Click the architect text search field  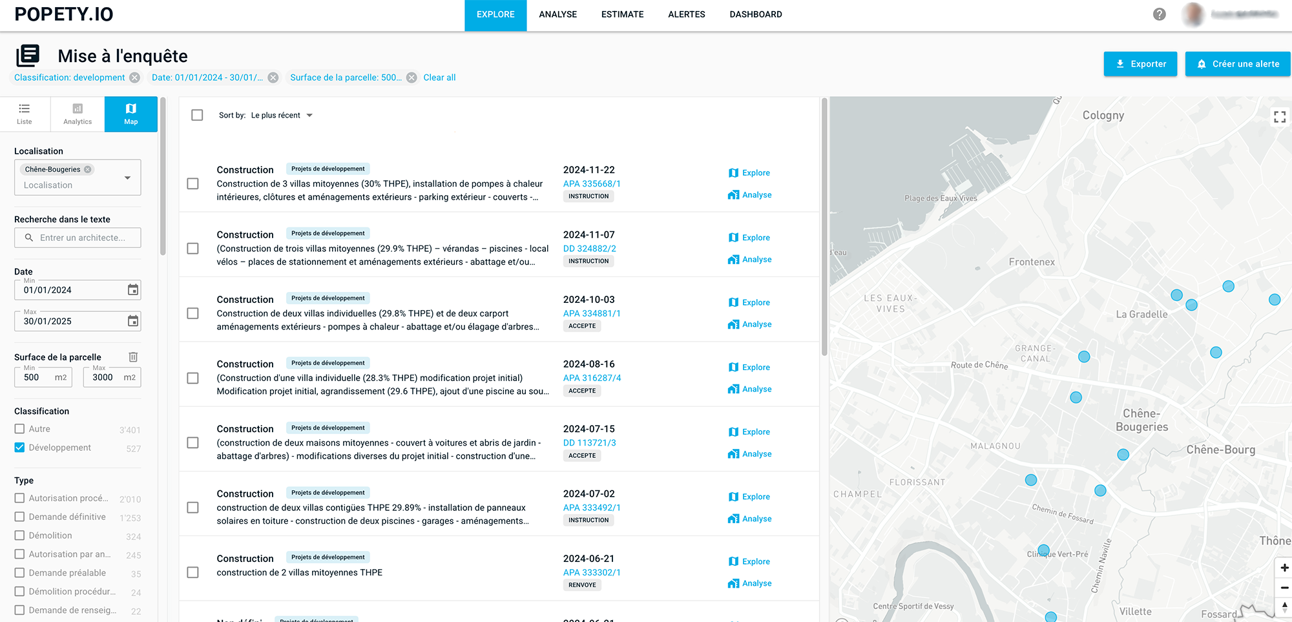pyautogui.click(x=83, y=238)
